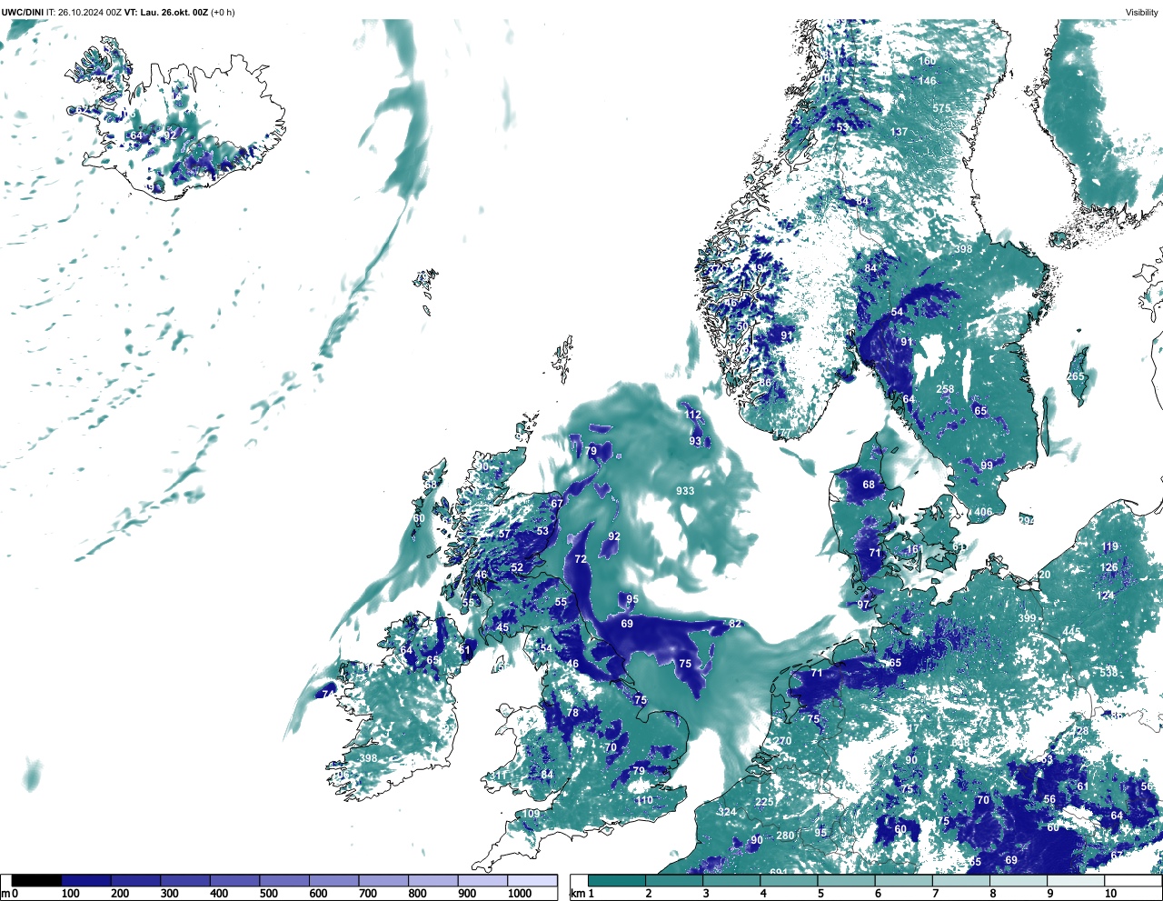Viewport: 1163px width, 901px height.
Task: Select the '280' value near Luxembourg
Action: point(785,836)
